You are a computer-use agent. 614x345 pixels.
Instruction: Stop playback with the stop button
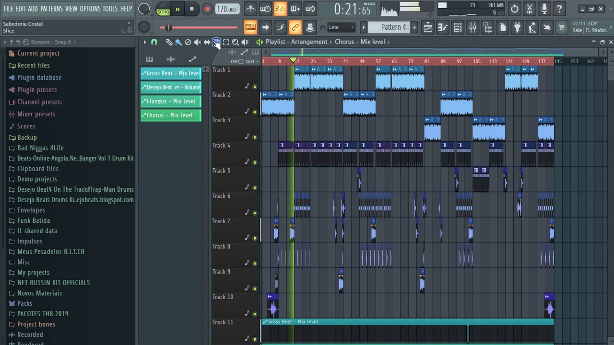point(192,9)
